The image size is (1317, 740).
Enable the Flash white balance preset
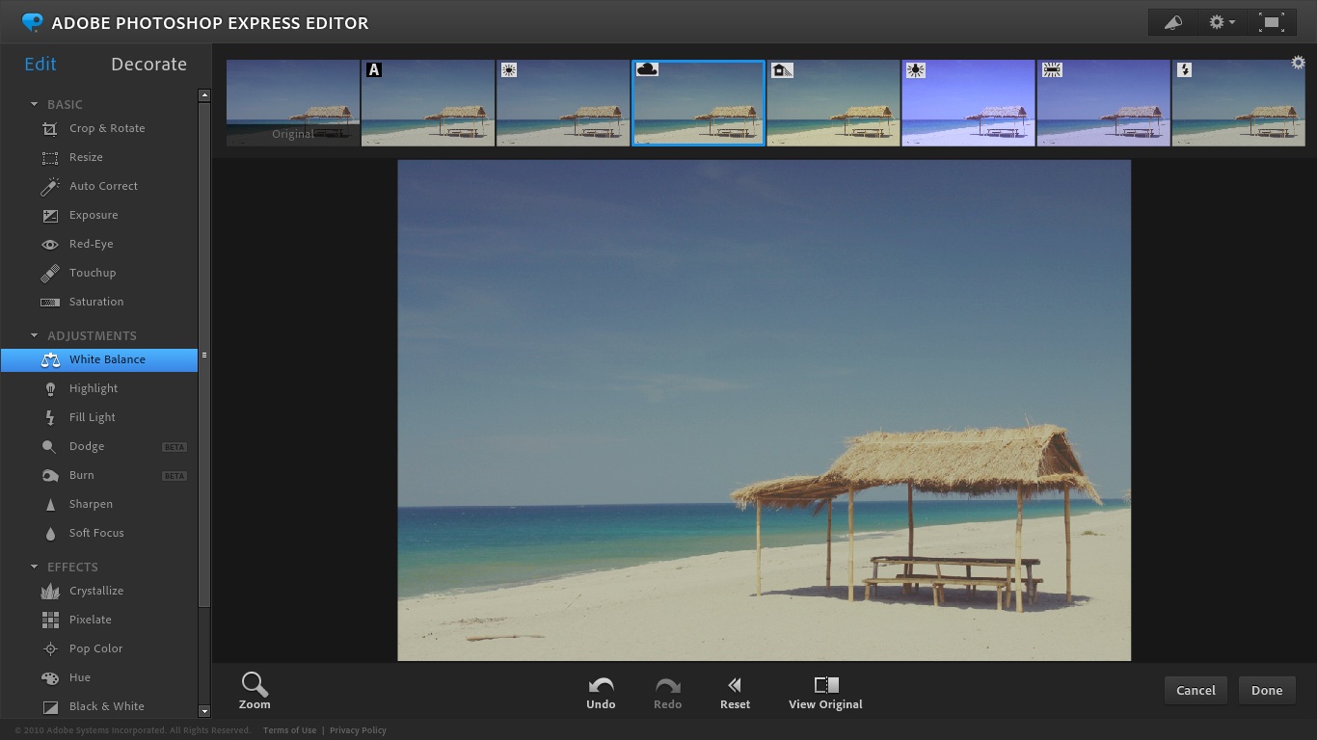click(1239, 102)
